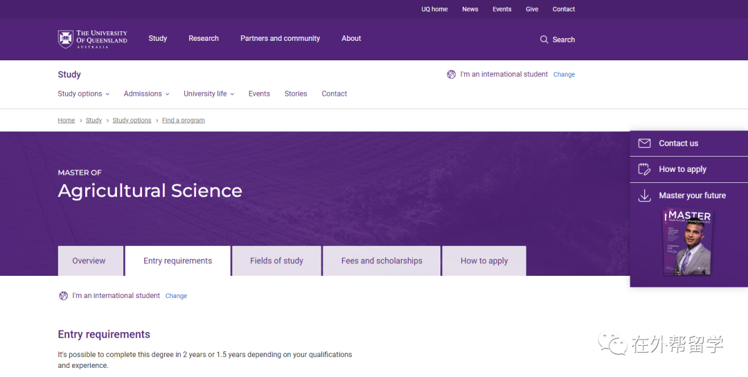Click the Agricultural Science title

click(150, 191)
